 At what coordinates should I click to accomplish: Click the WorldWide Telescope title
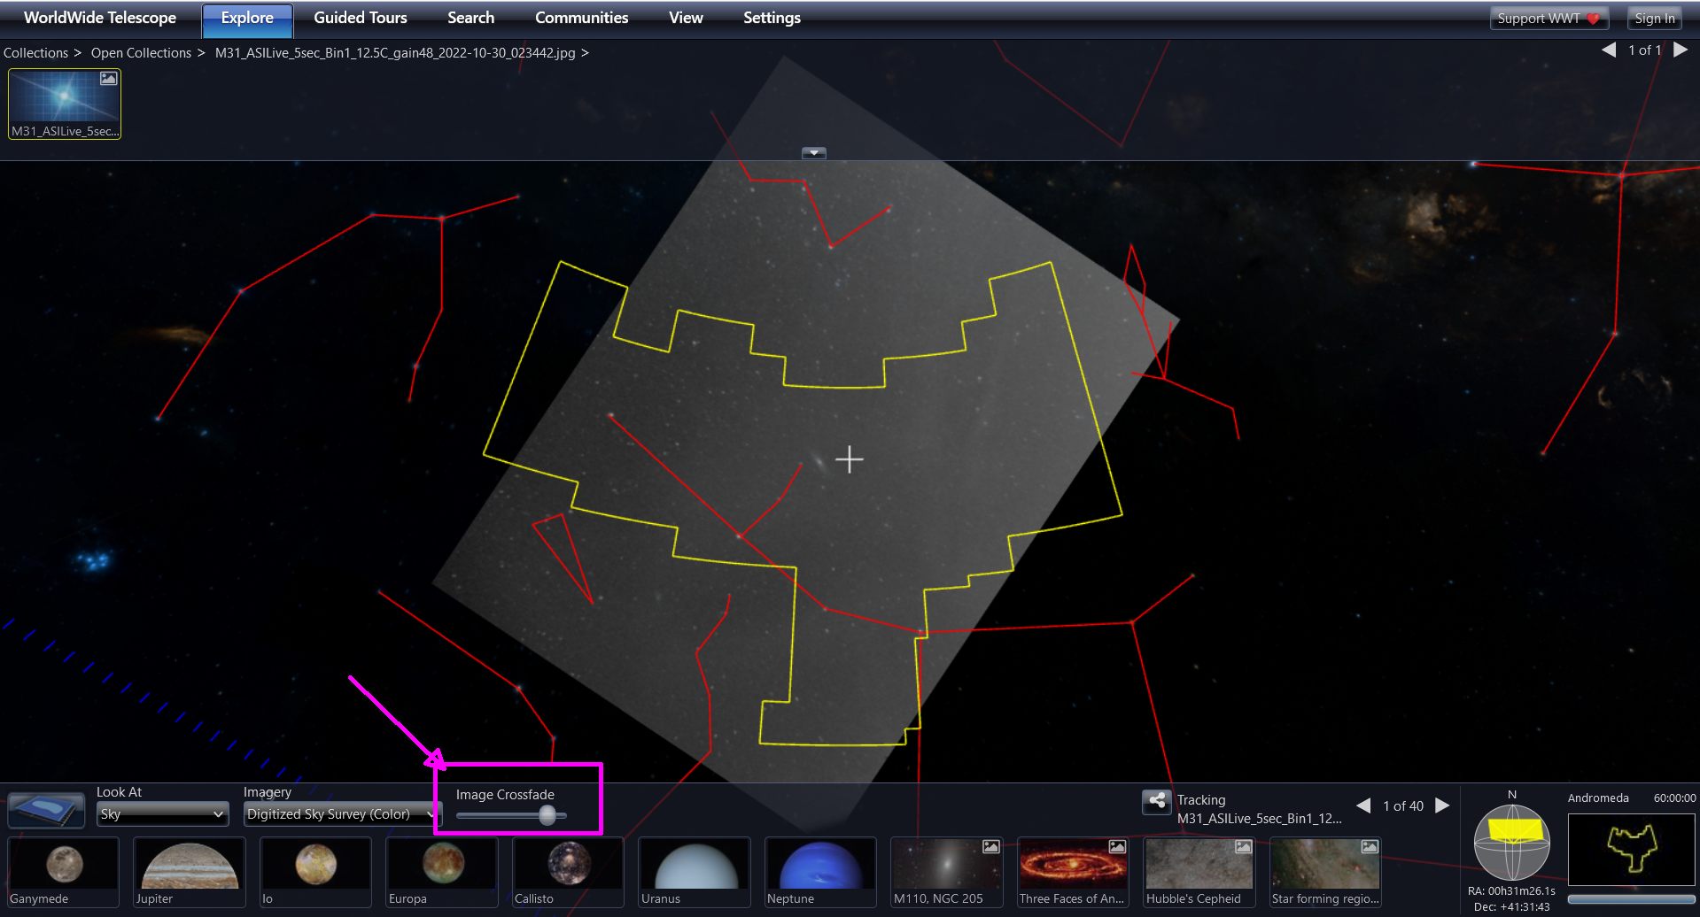point(100,18)
